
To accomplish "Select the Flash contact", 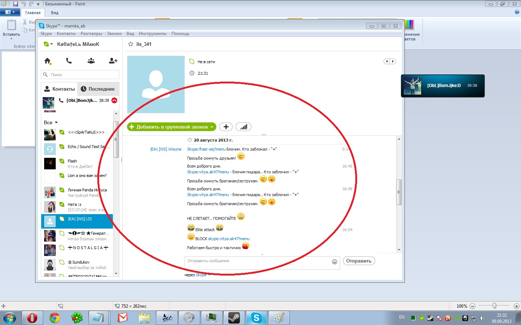I will coord(77,163).
